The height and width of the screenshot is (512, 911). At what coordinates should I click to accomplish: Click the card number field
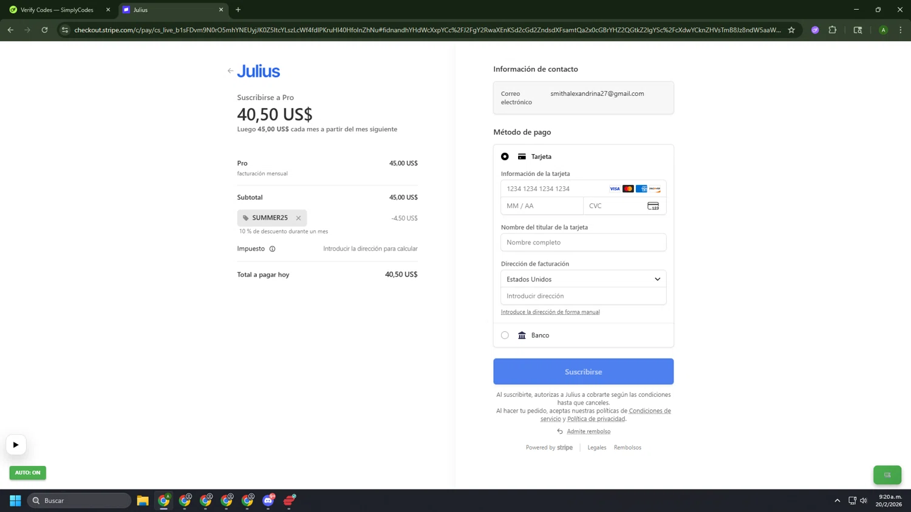[x=583, y=189]
